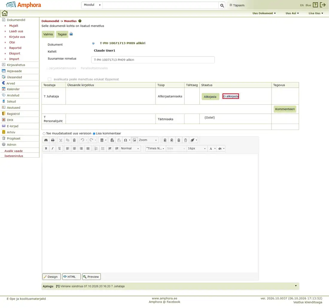Image resolution: width=329 pixels, height=308 pixels.
Task: Select 'Tee muudatustest uus versioon' radio option
Action: coord(44,134)
